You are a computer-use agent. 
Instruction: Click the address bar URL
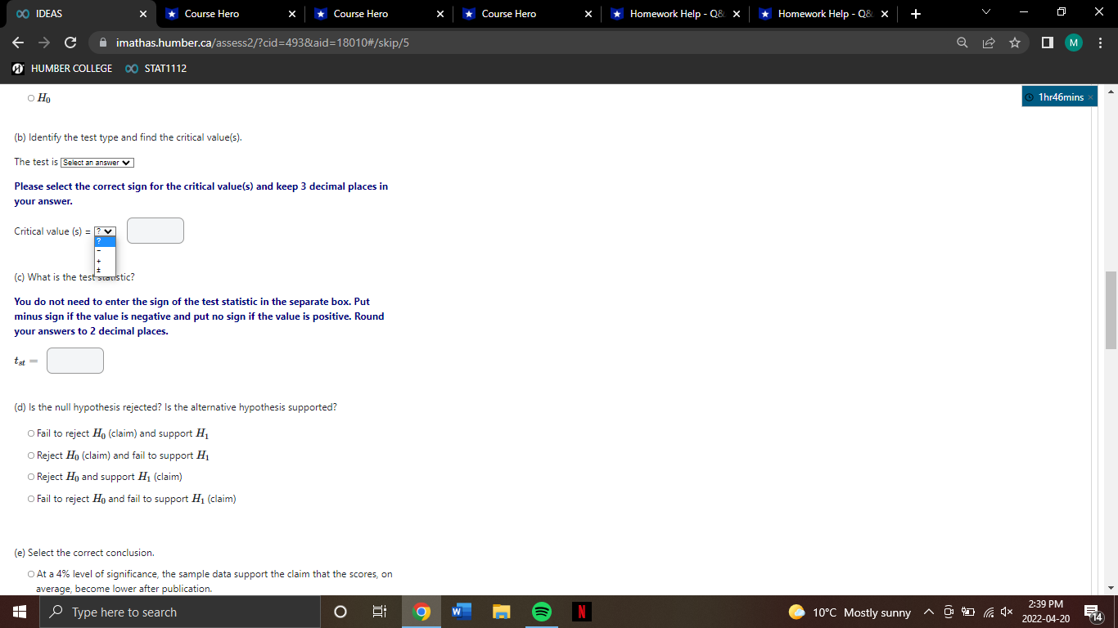(x=262, y=43)
